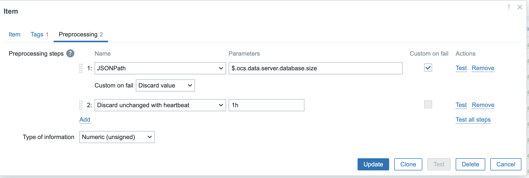Switch to the Item tab
529x178 pixels.
click(14, 34)
